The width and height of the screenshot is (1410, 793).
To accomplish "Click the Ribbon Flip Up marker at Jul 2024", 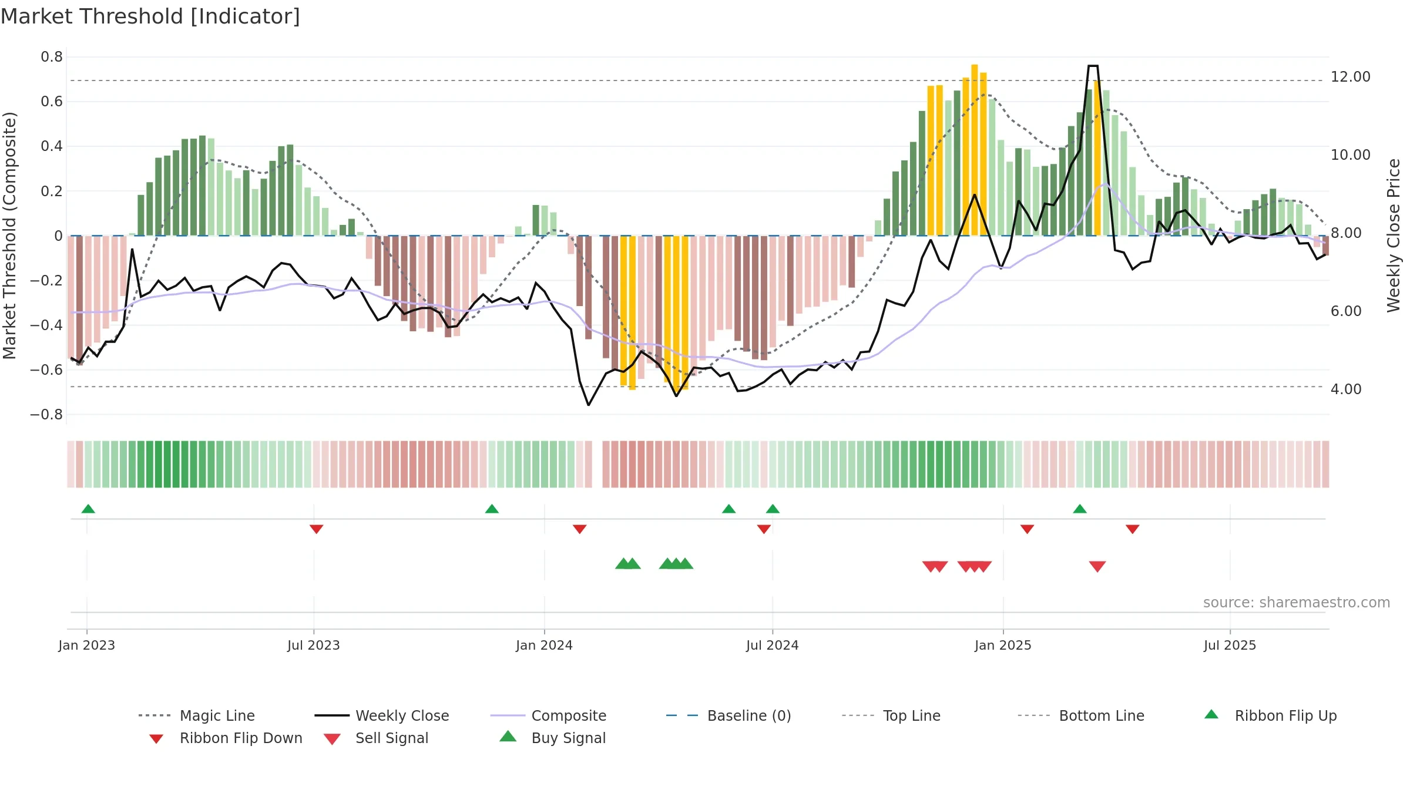I will pos(773,509).
